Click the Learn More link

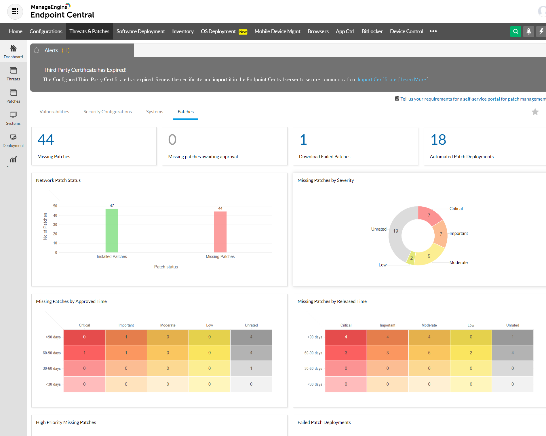[413, 80]
